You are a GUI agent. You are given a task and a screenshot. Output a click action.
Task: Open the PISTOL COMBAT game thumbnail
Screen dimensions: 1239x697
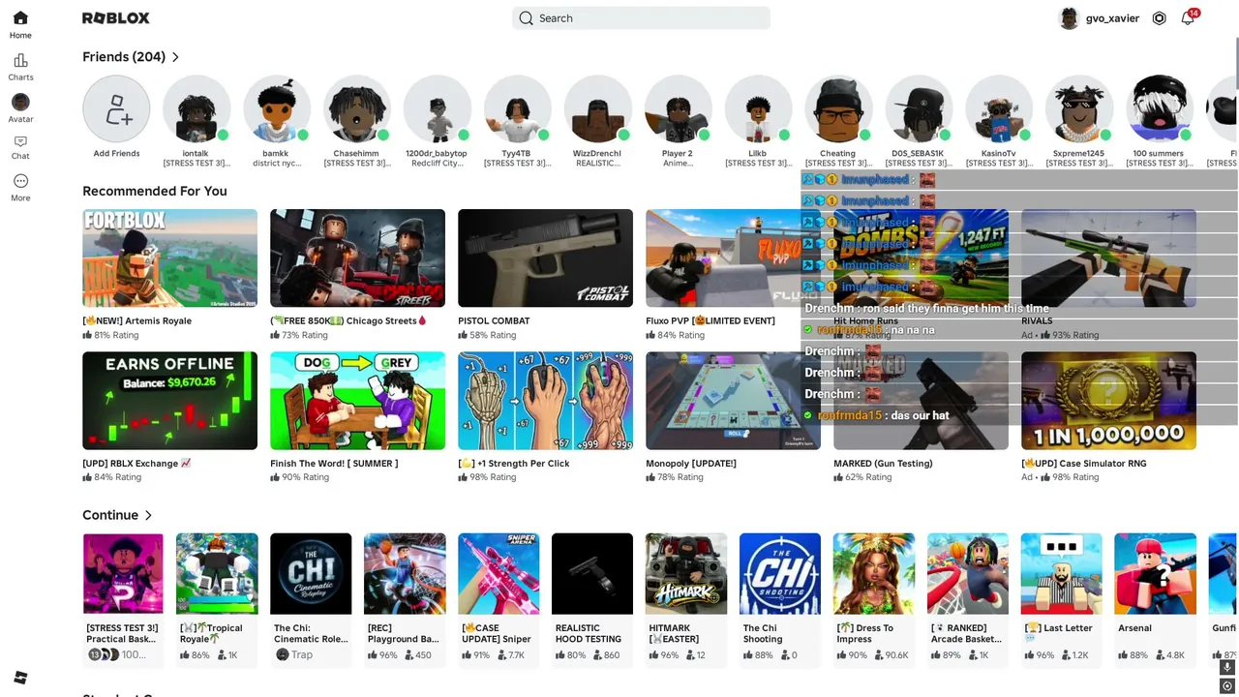pos(545,258)
